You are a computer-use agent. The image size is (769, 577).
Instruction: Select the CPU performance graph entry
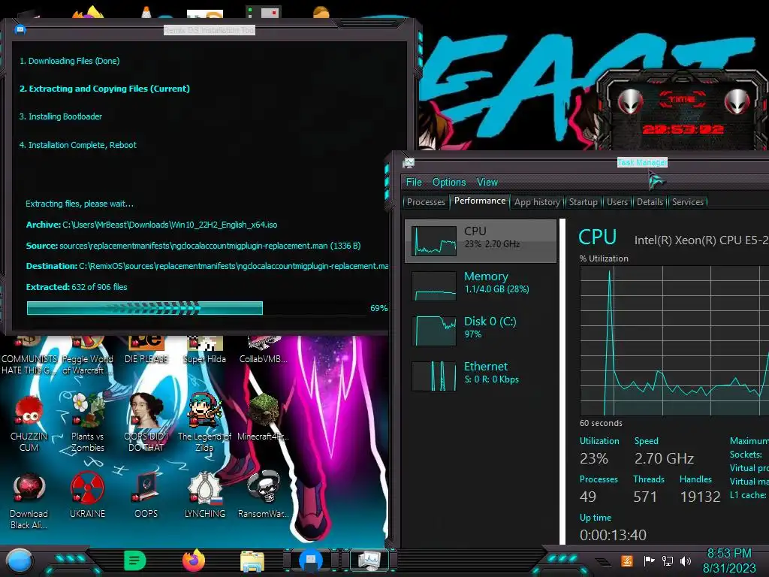pos(481,240)
